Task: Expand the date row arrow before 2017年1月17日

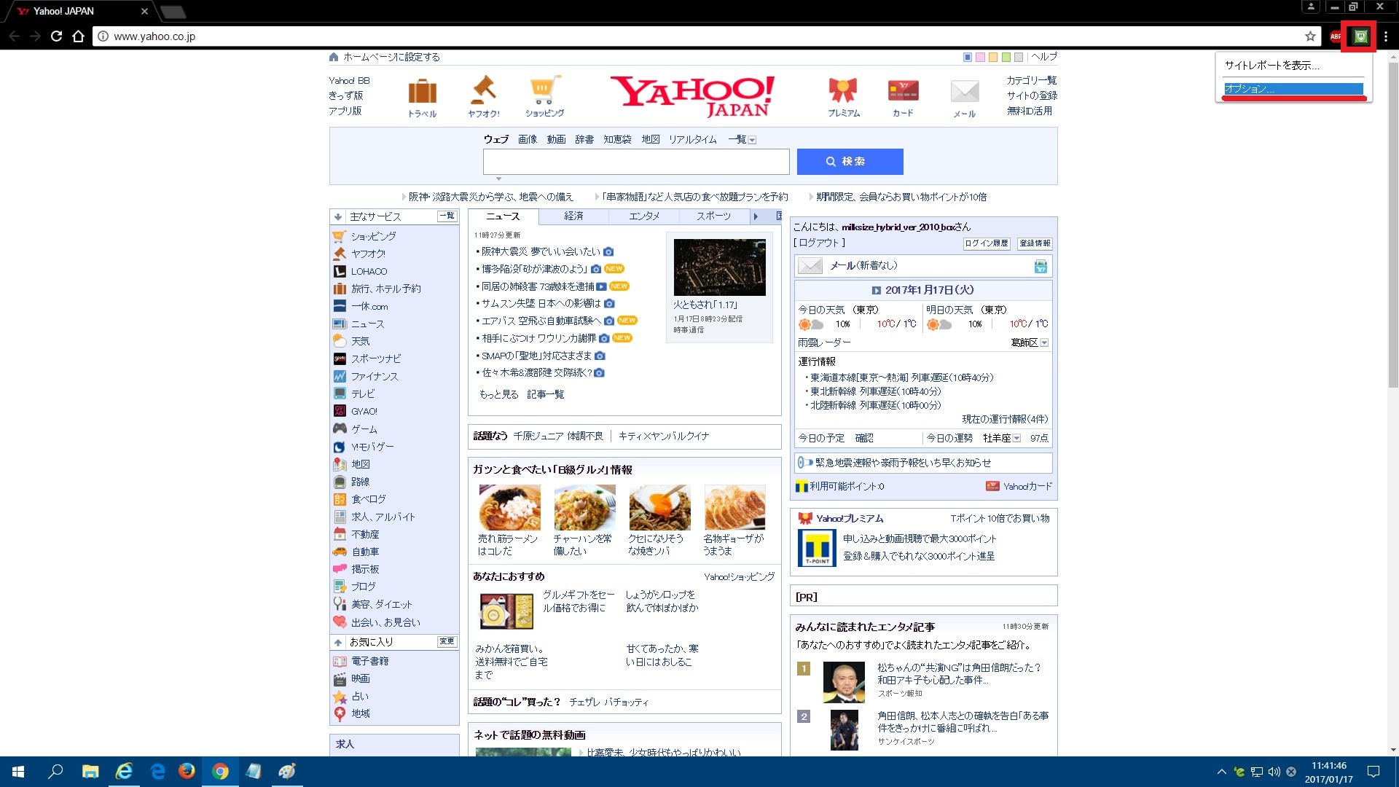Action: pos(877,290)
